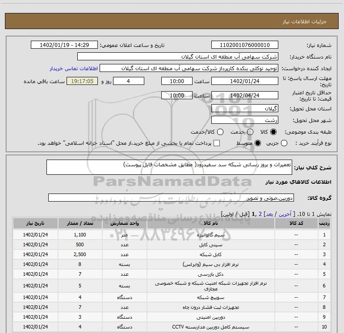The height and width of the screenshot is (333, 344).
Task: Click the need number field 1102001076000010
Action: point(245,45)
